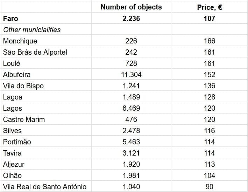Image resolution: width=248 pixels, height=192 pixels.
Task: Select the Aljezur municipality cell
Action: click(x=14, y=164)
